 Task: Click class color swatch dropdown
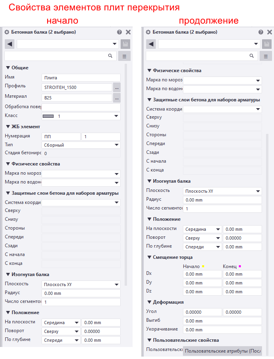pyautogui.click(x=81, y=116)
